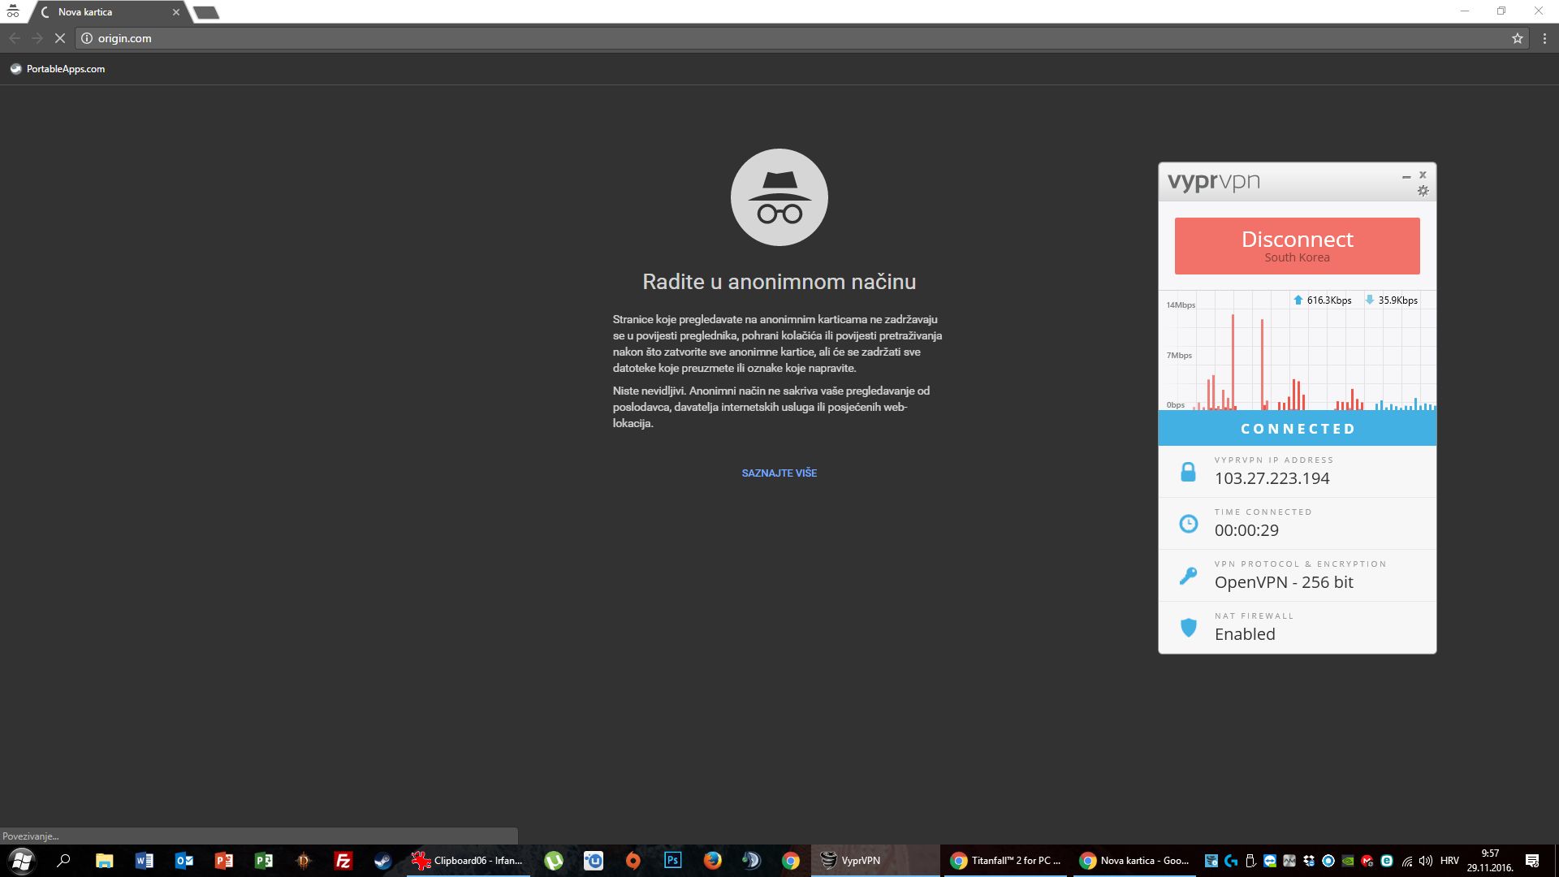Open a new tab with the tab button

[x=206, y=12]
